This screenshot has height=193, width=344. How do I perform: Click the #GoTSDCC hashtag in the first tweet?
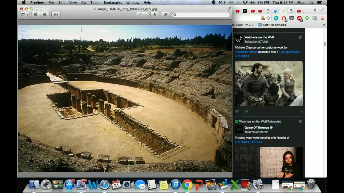coord(242,56)
